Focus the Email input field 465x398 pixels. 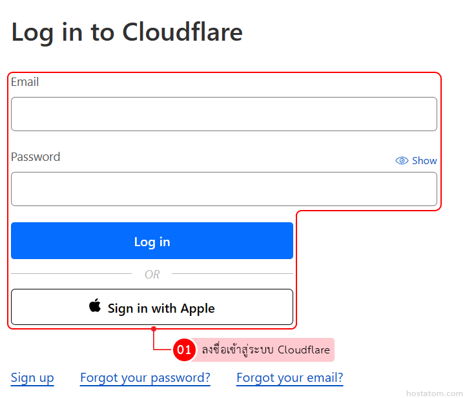point(223,114)
